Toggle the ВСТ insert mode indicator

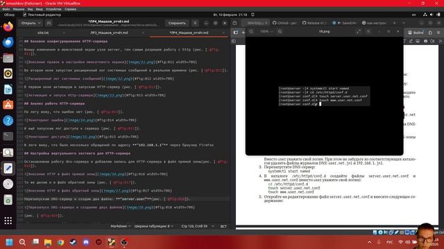click(x=223, y=226)
